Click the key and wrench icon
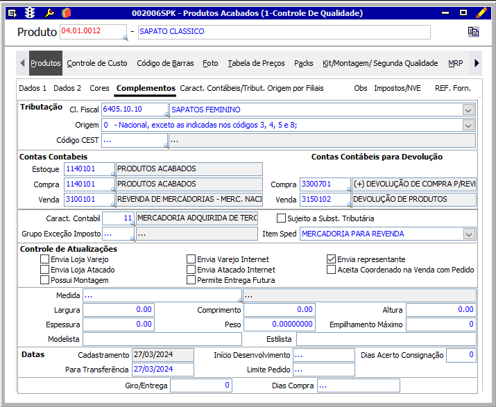 pos(49,12)
